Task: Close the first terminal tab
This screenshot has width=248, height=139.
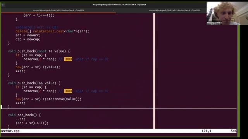Action: pyautogui.click(x=113, y=10)
